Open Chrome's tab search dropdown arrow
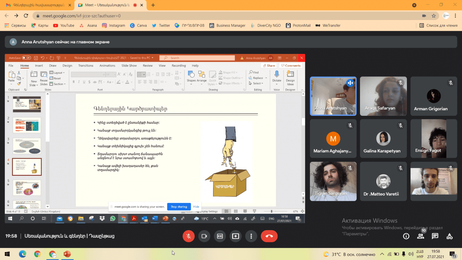This screenshot has height=260, width=462. tap(414, 5)
